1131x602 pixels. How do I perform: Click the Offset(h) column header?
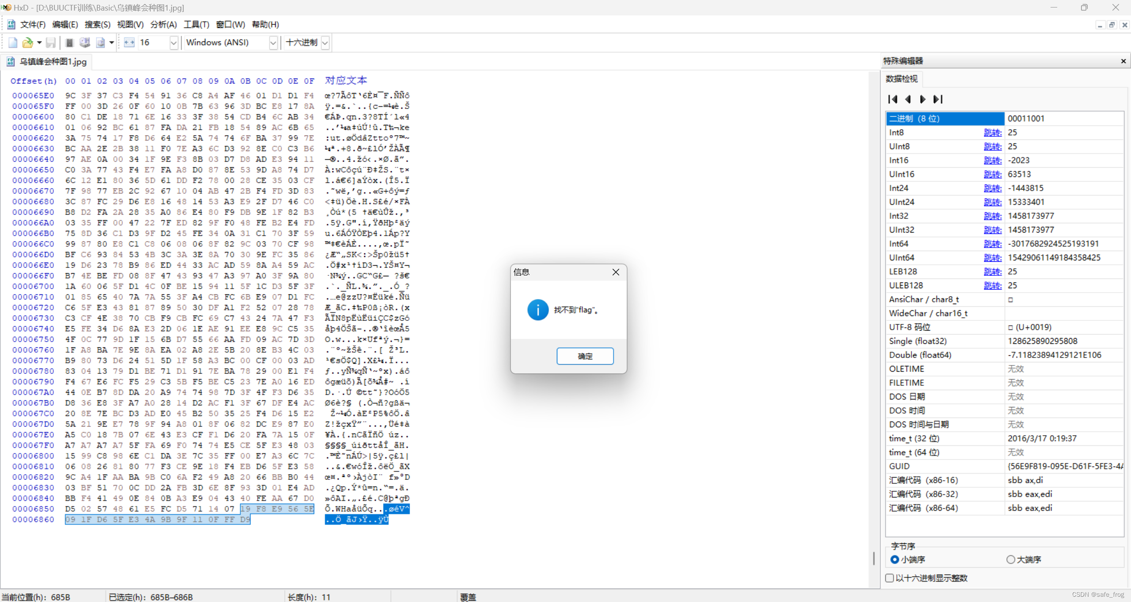[34, 81]
